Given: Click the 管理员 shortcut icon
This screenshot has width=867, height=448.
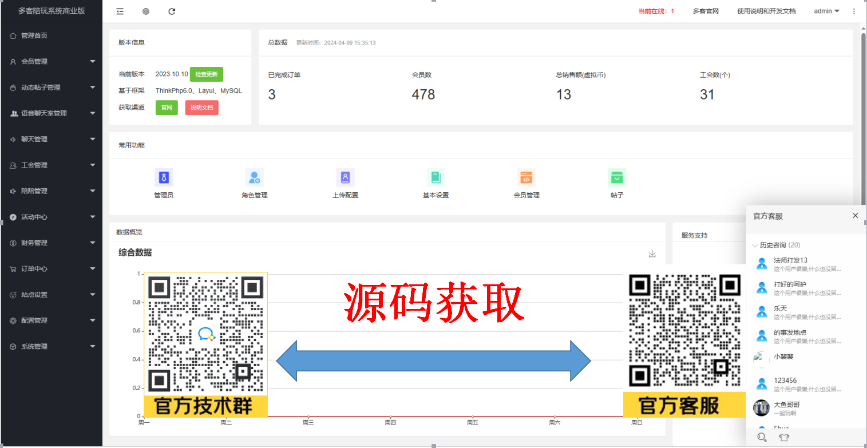Looking at the screenshot, I should point(164,177).
